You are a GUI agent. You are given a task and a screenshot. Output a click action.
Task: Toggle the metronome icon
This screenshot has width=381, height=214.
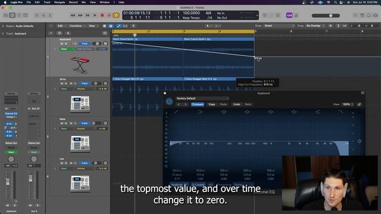pyautogui.click(x=296, y=15)
